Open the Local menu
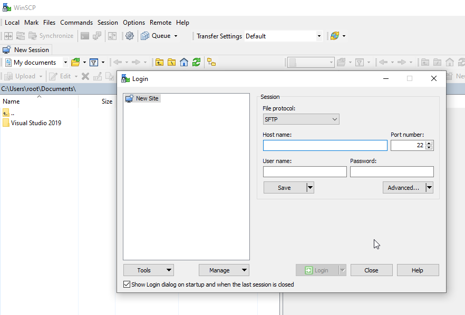The height and width of the screenshot is (315, 465). click(x=12, y=23)
